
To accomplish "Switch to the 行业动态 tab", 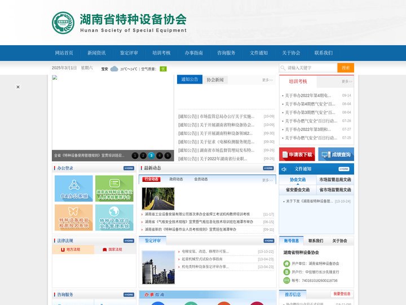I will [152, 179].
